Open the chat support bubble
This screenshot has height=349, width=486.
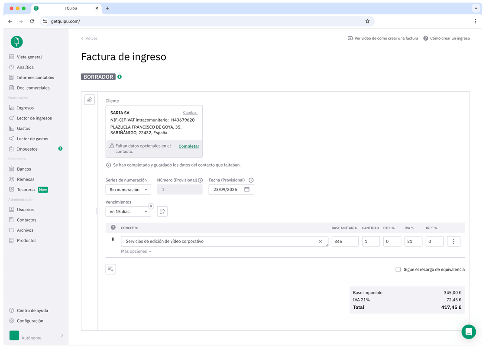pos(468,332)
